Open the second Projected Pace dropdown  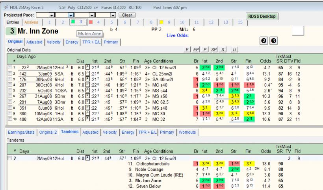pos(71,15)
